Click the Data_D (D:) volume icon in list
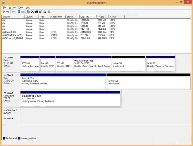This screenshot has height=146, width=193. click(x=4, y=32)
